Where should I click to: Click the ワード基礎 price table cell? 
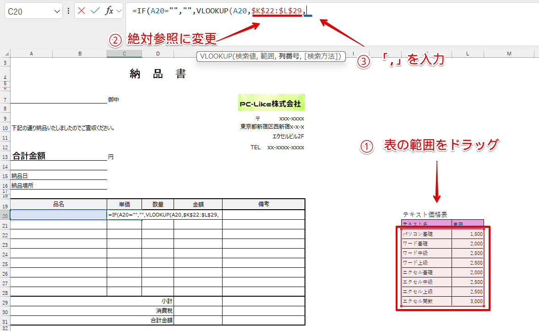click(x=427, y=244)
